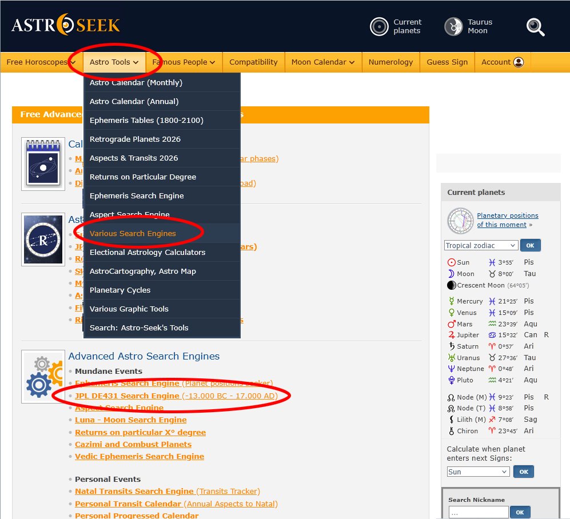Screen dimensions: 570x519
Task: Open the Sun planet select box
Action: [477, 472]
